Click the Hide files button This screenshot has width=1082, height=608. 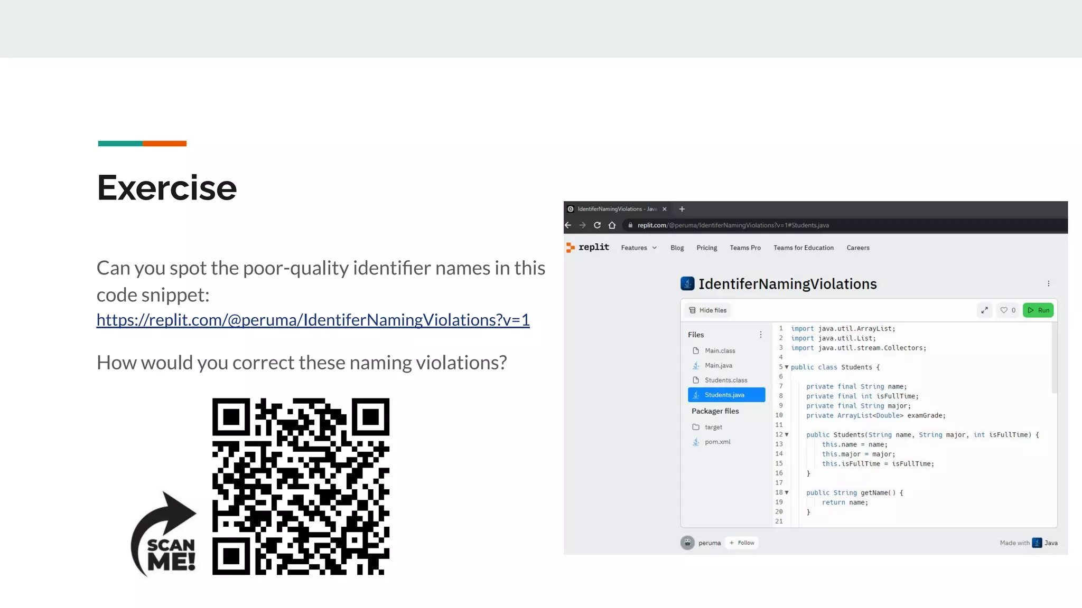coord(708,310)
